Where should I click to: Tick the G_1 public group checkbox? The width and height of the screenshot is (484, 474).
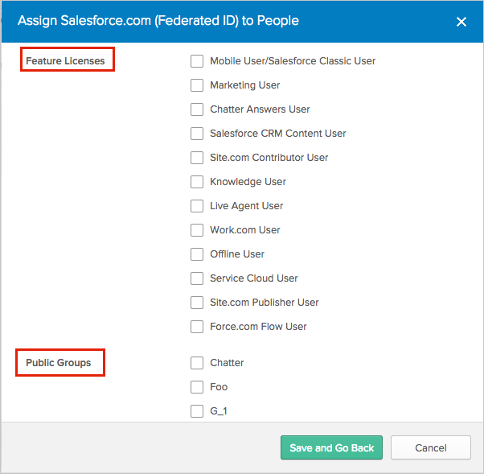[197, 411]
